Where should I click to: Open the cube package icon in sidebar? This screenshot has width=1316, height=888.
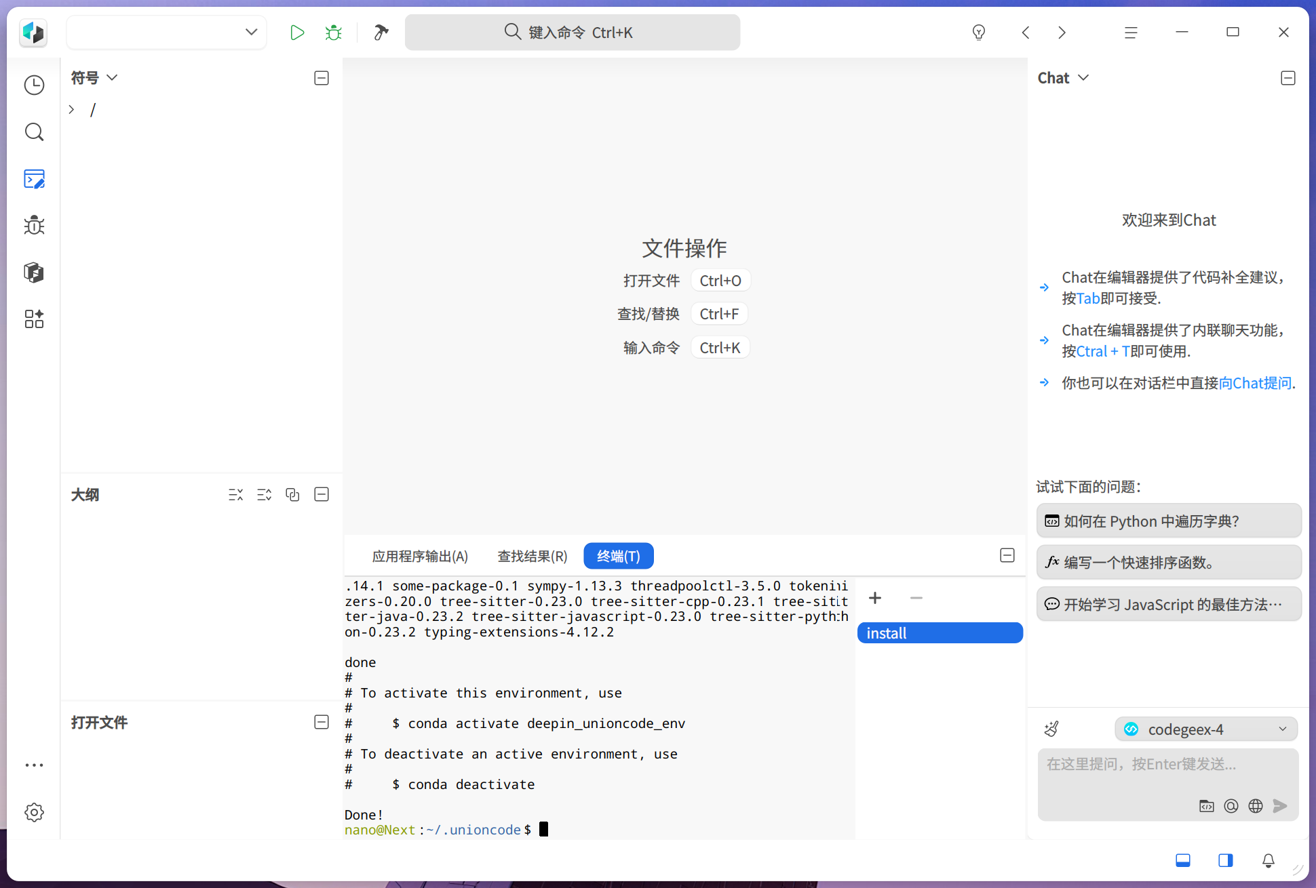34,273
